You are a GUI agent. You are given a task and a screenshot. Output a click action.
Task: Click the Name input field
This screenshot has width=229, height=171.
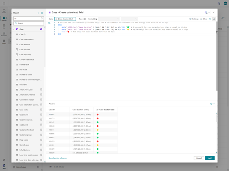(x=65, y=19)
